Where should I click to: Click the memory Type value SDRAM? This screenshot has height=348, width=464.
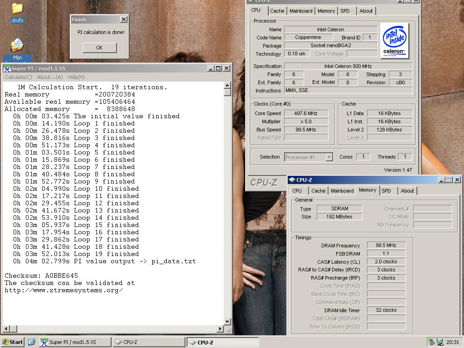[339, 208]
